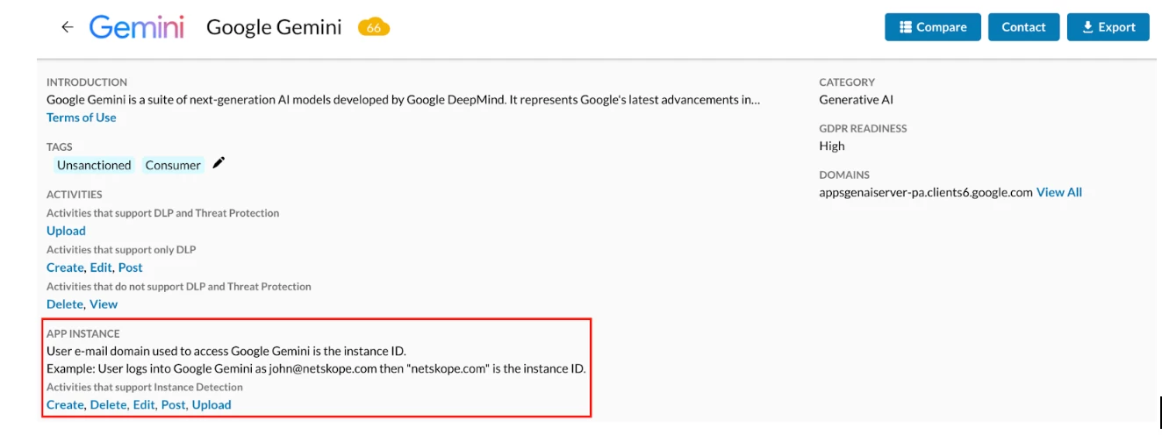This screenshot has width=1162, height=435.
Task: Click Create under Instance Detection activities
Action: (x=65, y=404)
